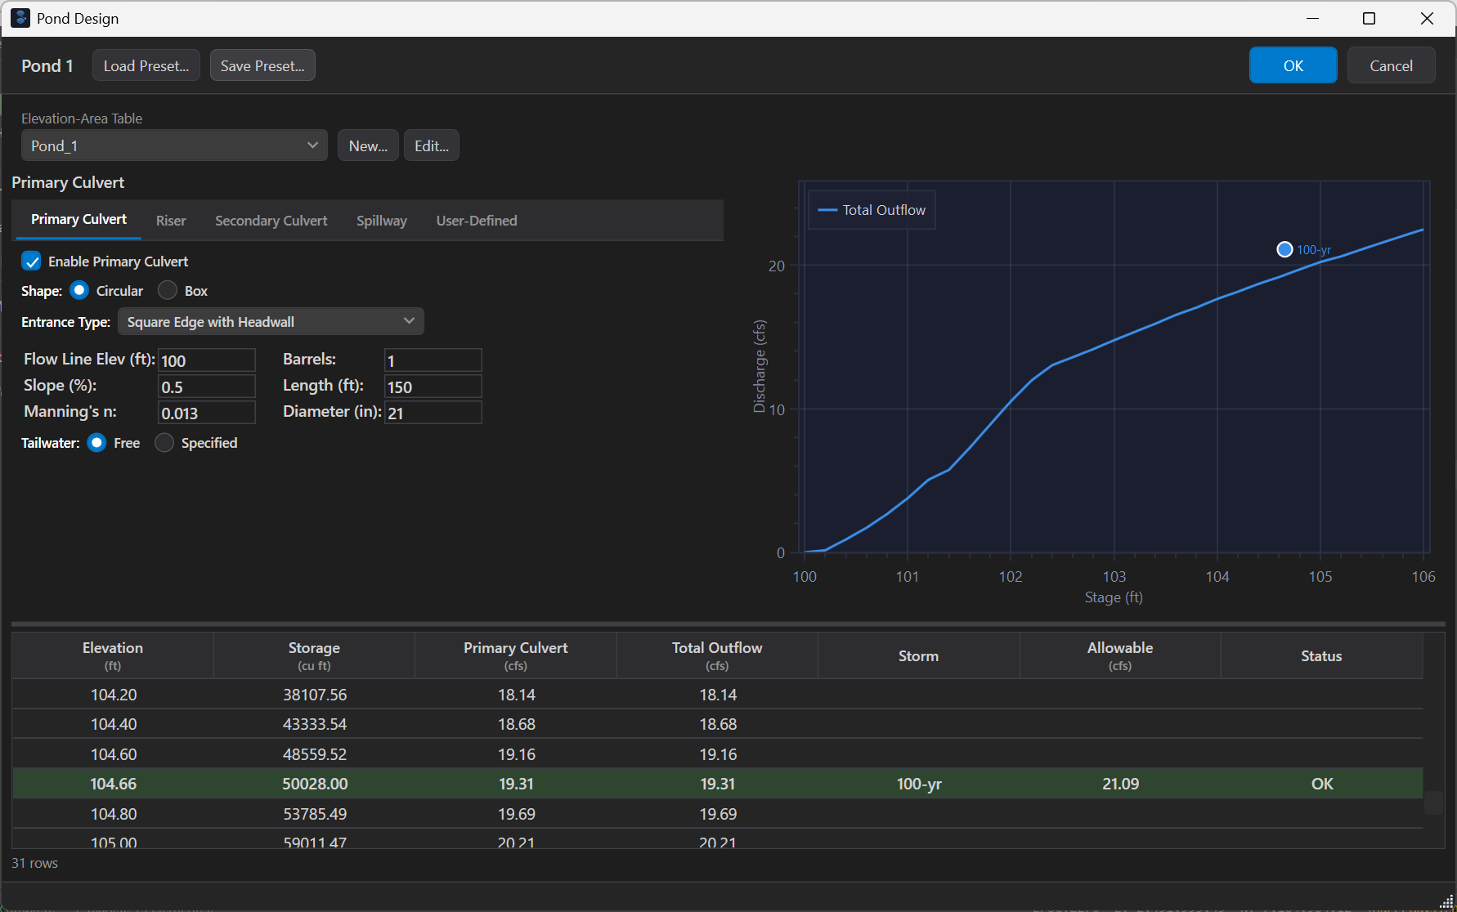Open the Spillway tab
The width and height of the screenshot is (1457, 912).
tap(381, 221)
